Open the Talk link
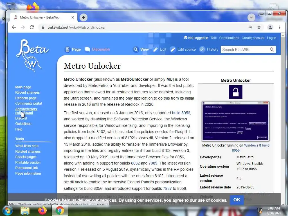 (x=214, y=38)
